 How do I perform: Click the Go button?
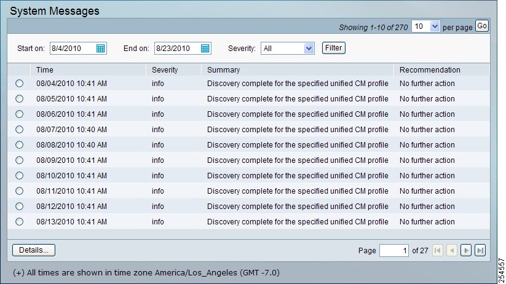pyautogui.click(x=482, y=26)
